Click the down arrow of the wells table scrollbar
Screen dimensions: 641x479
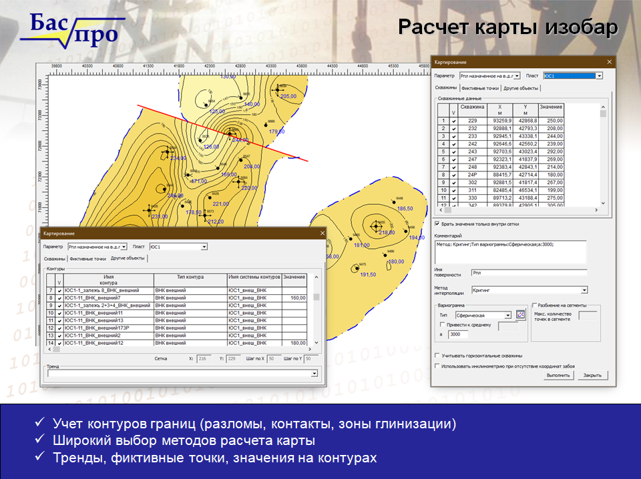603,203
